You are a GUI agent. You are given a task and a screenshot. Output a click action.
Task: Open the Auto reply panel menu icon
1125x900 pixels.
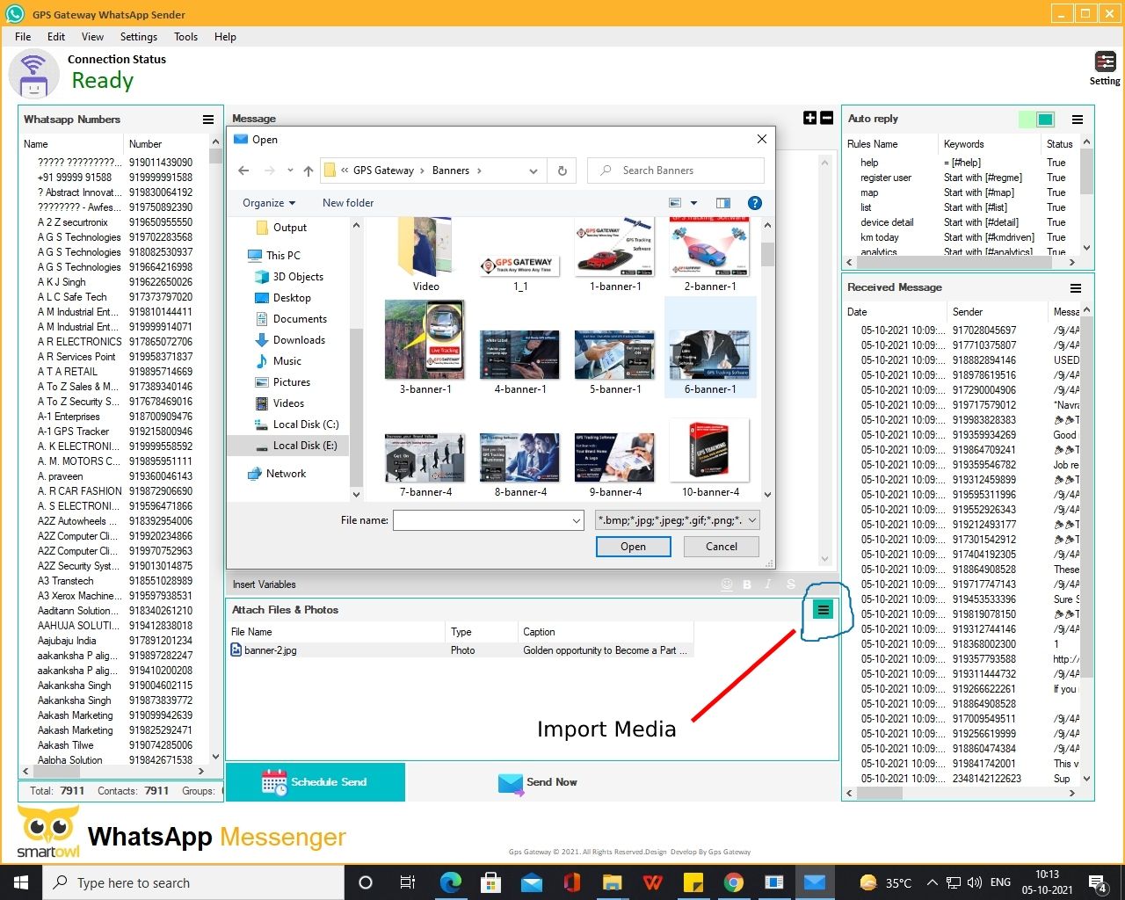(1077, 120)
